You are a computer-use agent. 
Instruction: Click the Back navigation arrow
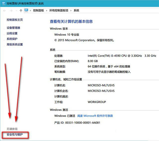(4, 11)
